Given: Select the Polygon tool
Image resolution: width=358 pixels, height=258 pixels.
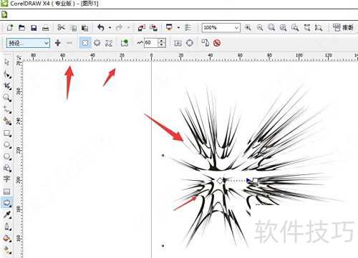Looking at the screenshot, I should [7, 157].
